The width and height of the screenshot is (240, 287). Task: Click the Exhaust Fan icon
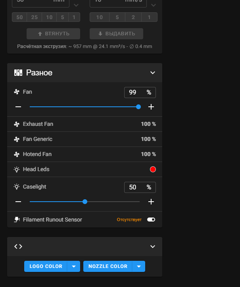(17, 124)
